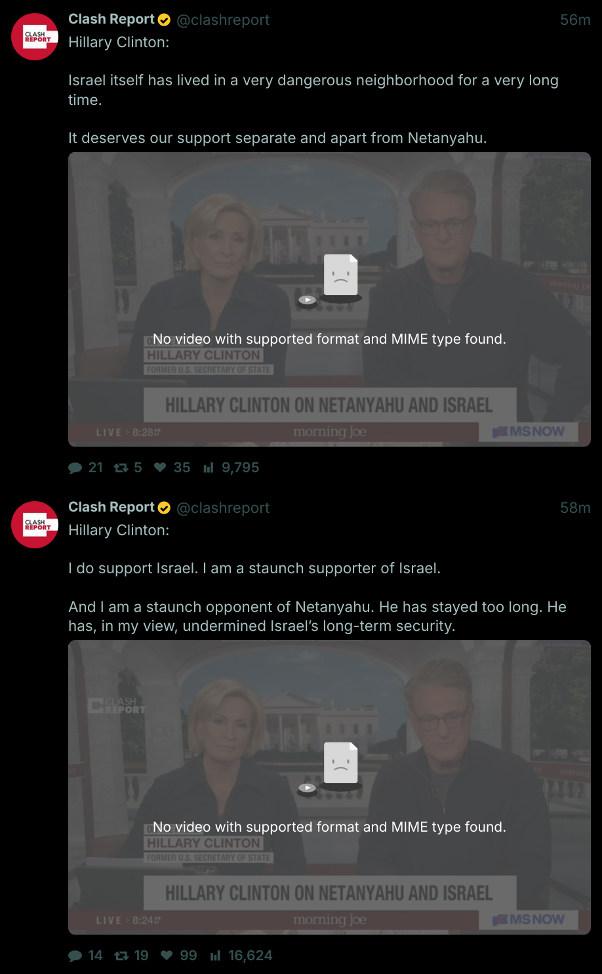
Task: Open the 56m timestamp link
Action: tap(575, 20)
